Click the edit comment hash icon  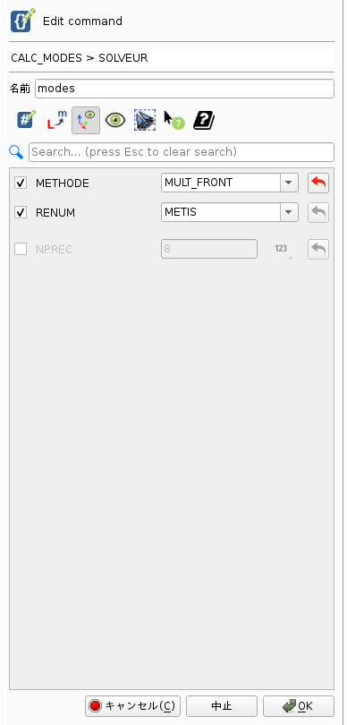26,120
